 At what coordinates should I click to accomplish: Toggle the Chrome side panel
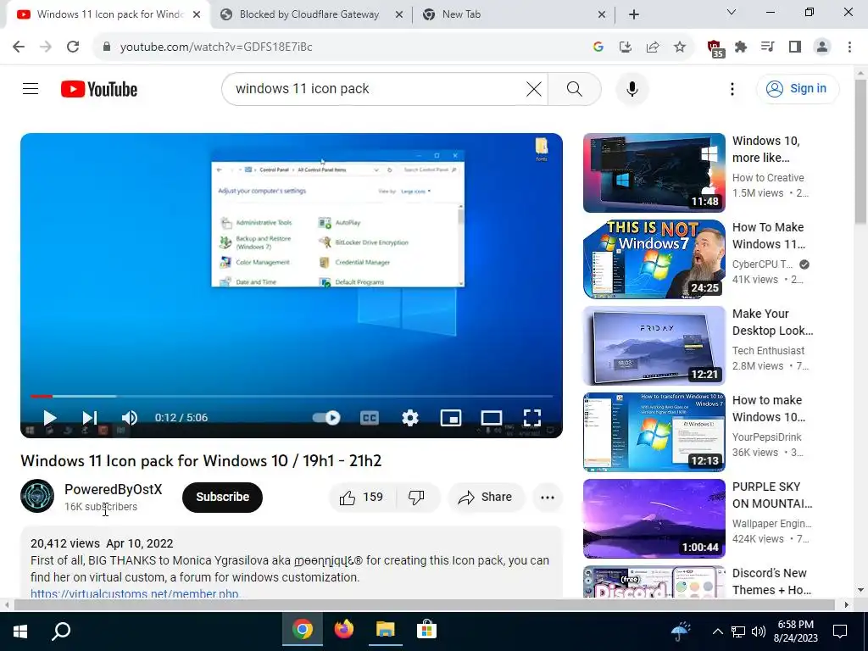pos(795,47)
